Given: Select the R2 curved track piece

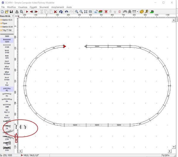Looking at the screenshot, I should 7,89.
